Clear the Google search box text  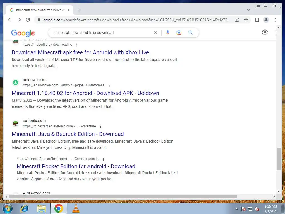click(155, 33)
